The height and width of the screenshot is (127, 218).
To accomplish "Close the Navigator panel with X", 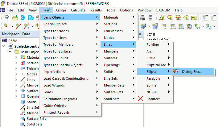I will tap(140, 34).
